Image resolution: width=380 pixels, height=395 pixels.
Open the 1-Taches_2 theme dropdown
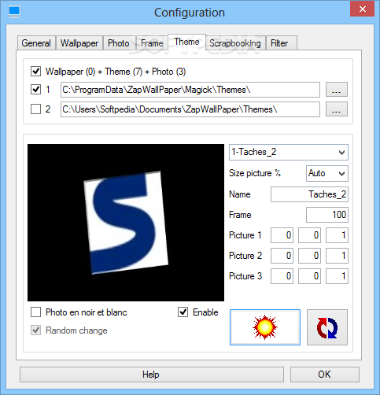tap(289, 152)
